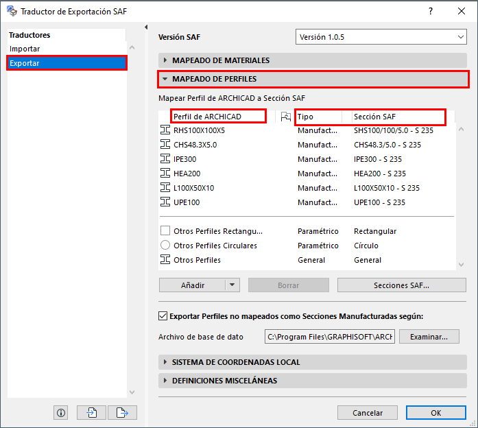The height and width of the screenshot is (428, 478).
Task: Click CHS48.3/5.0 - S 235 section cell
Action: click(387, 145)
